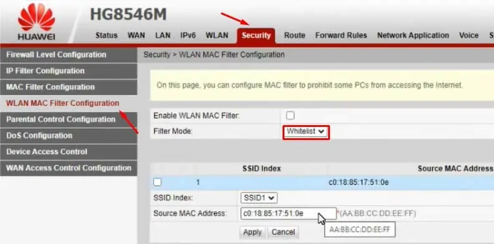Open IP Filter Configuration
The width and height of the screenshot is (494, 244).
(69, 71)
